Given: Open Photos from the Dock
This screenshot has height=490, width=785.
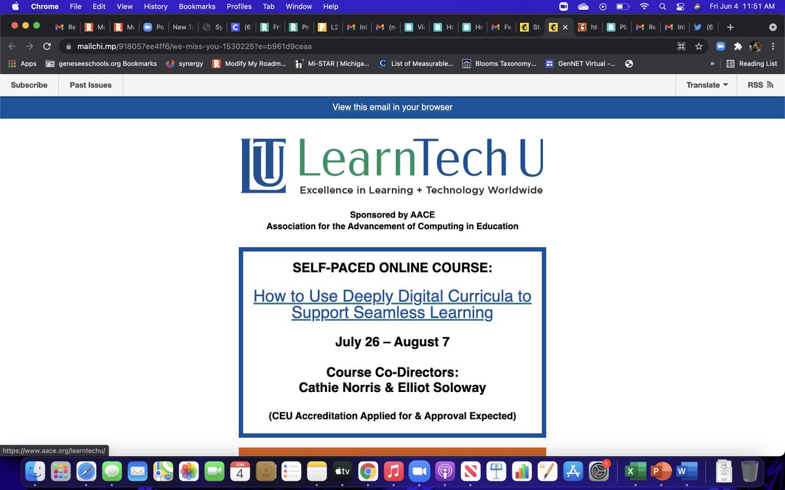Looking at the screenshot, I should click(x=188, y=470).
